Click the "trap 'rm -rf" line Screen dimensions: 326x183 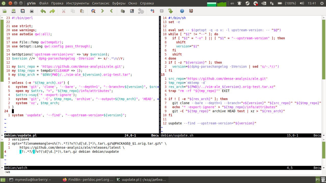[x=199, y=91]
